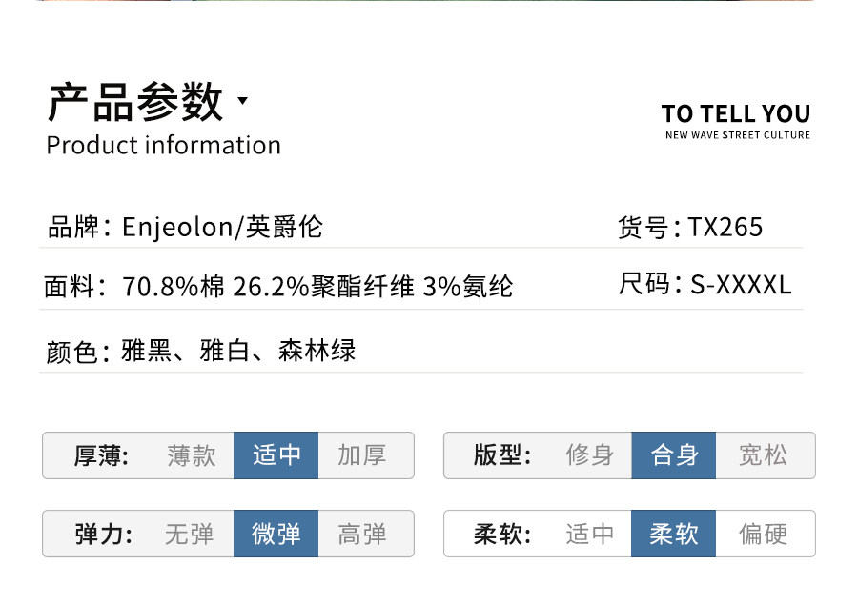Select 薄款 thickness option
The height and width of the screenshot is (606, 858).
tap(191, 455)
